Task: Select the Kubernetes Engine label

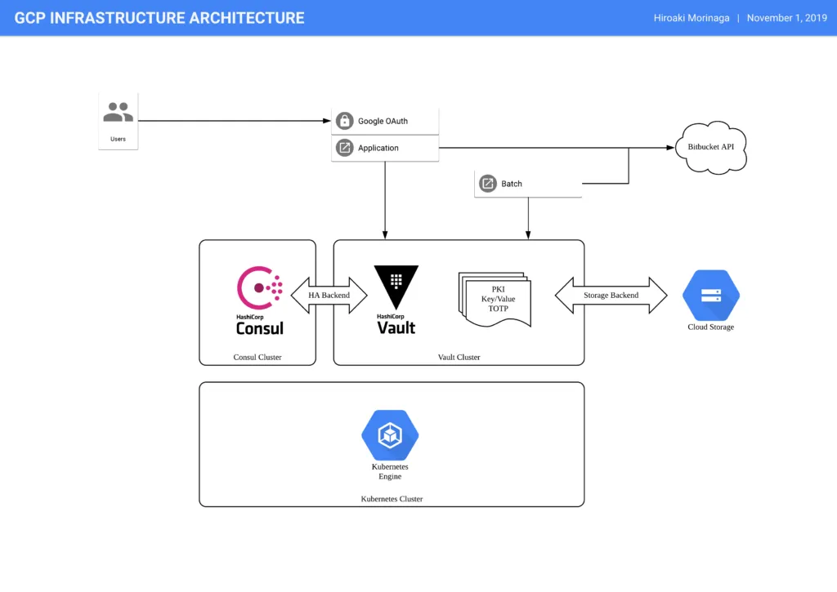Action: pyautogui.click(x=390, y=471)
